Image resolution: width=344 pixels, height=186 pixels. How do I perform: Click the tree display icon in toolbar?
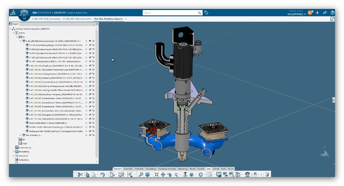click(x=112, y=175)
